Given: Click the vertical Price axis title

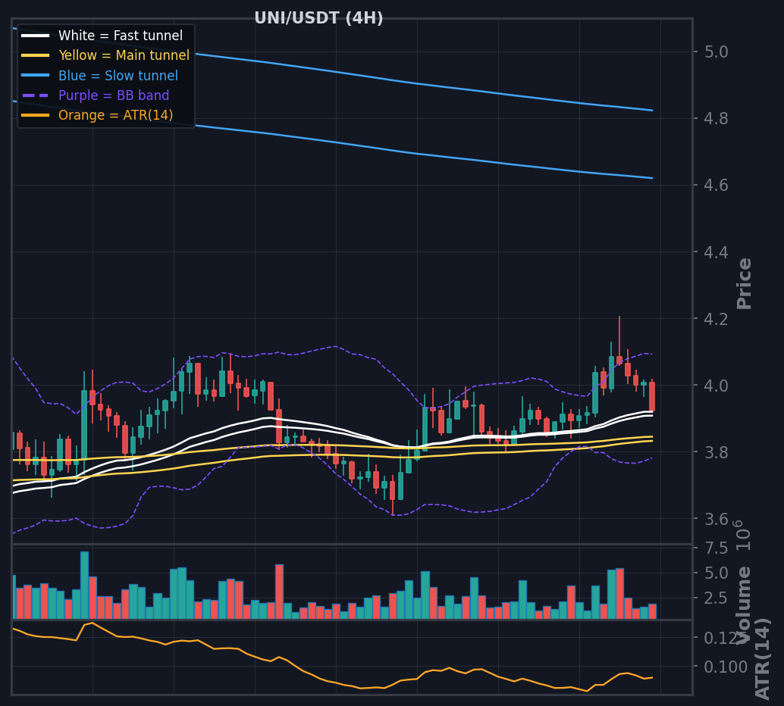Looking at the screenshot, I should [744, 283].
